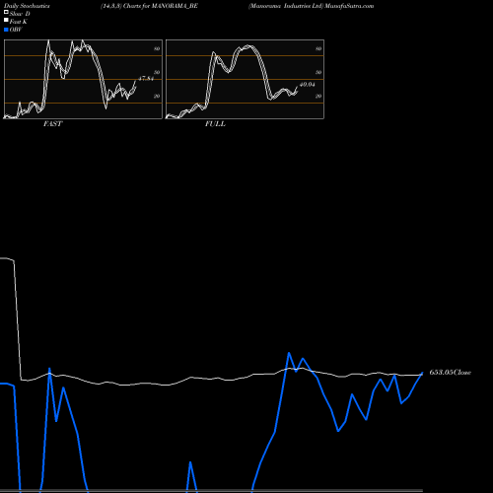Click the 20 level label in FULL chart

[x=318, y=97]
